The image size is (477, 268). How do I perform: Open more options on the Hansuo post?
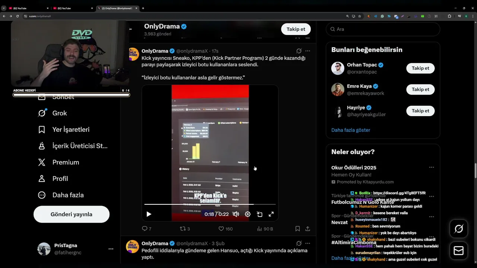click(x=307, y=243)
